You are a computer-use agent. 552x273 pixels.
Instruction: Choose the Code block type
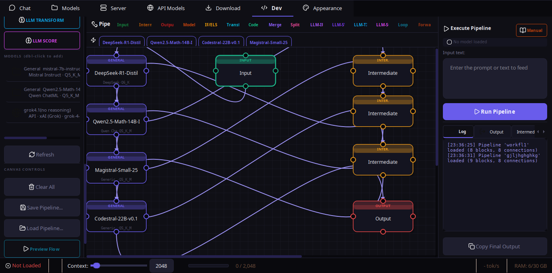[x=253, y=25]
